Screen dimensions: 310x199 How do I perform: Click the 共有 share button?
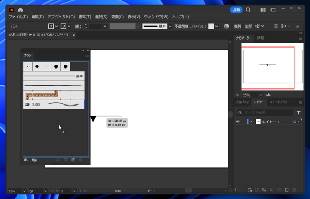[236, 10]
